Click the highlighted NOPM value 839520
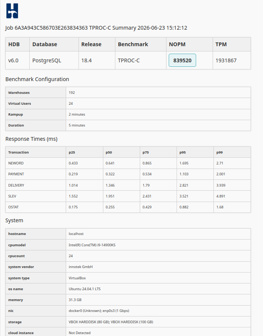Viewport: 263px width, 336px height. (182, 60)
